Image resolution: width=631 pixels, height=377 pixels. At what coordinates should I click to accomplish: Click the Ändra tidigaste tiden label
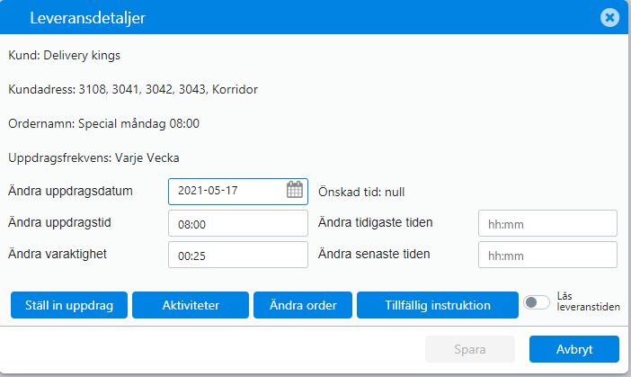pyautogui.click(x=376, y=222)
